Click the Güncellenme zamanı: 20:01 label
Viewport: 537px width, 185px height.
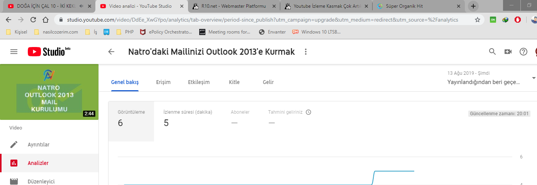pyautogui.click(x=499, y=114)
